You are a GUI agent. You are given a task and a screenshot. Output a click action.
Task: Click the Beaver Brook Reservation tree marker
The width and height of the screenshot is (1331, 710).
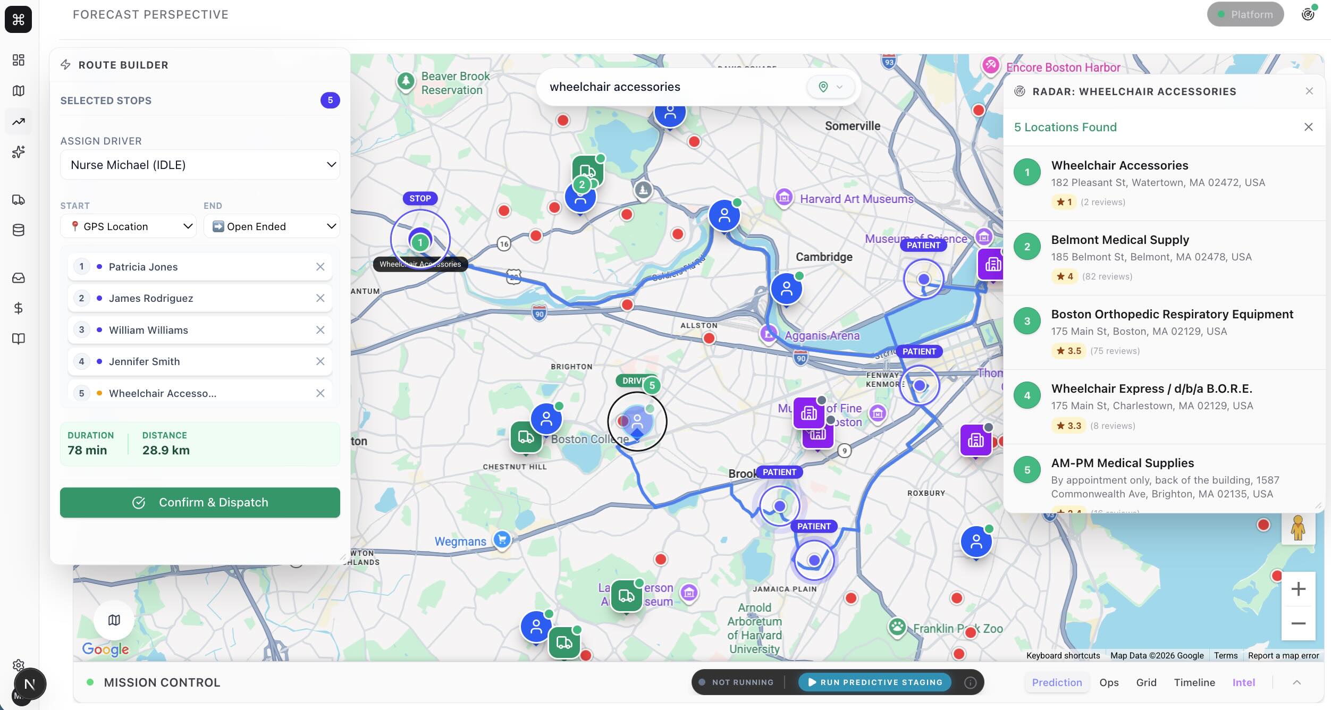tap(406, 81)
